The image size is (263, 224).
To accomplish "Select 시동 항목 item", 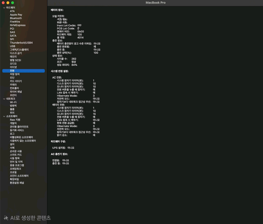I will point(15,158).
